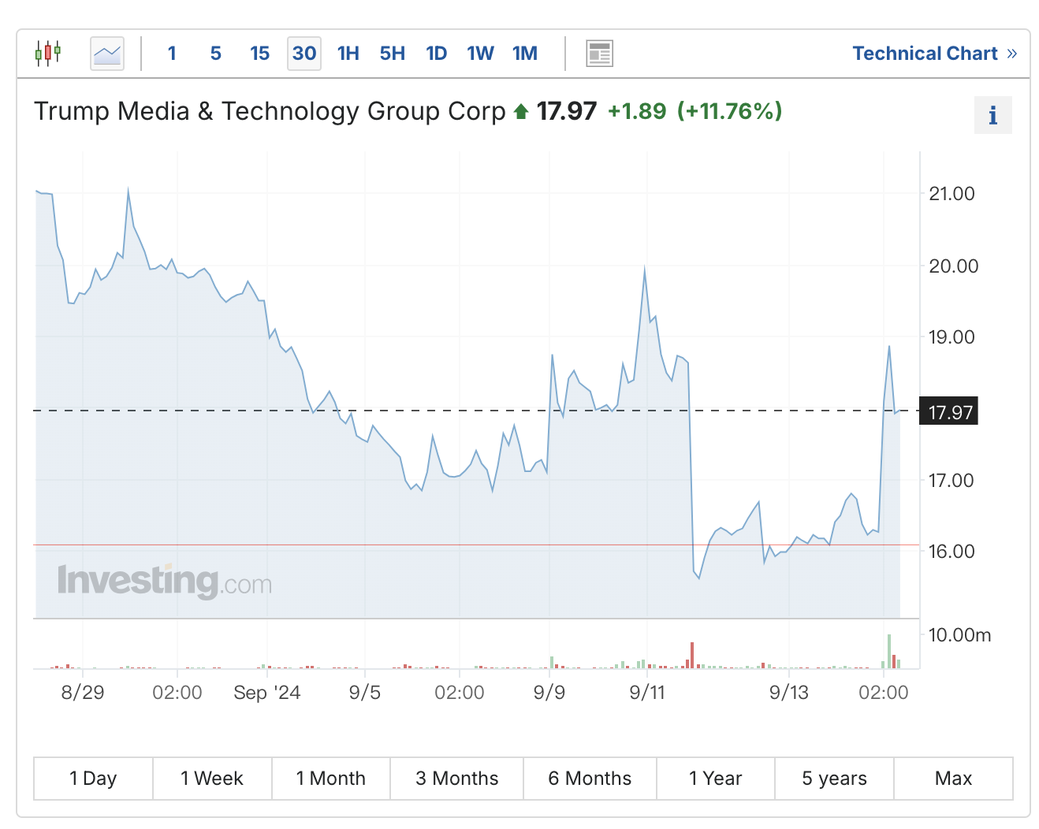Select the area chart type icon
The height and width of the screenshot is (829, 1039).
click(107, 54)
